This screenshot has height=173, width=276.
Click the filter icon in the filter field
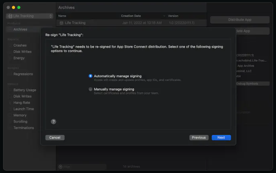point(60,167)
